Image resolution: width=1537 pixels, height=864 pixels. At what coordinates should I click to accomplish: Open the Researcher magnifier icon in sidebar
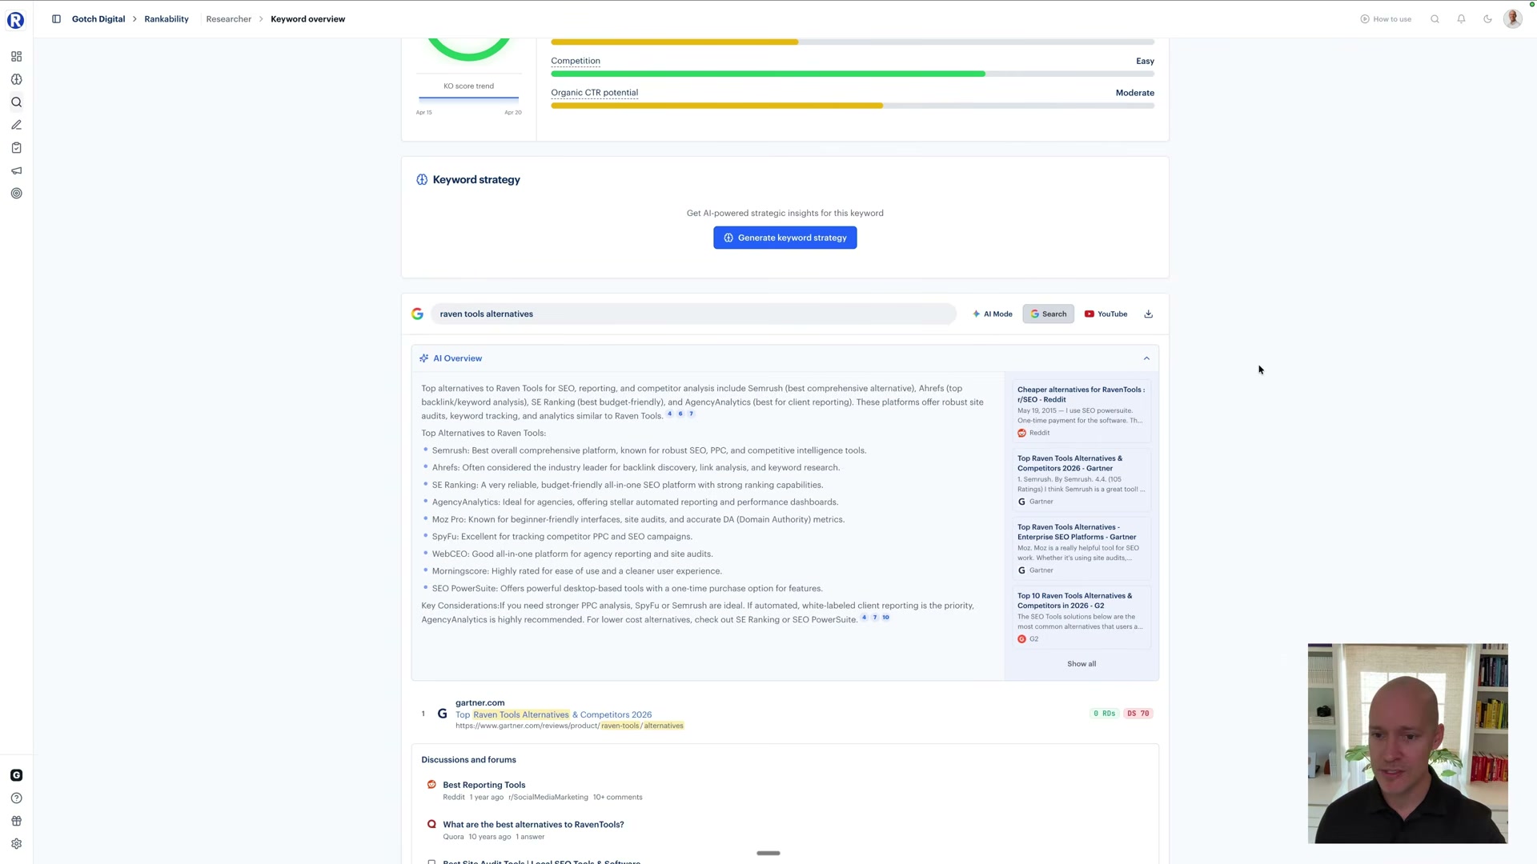click(16, 102)
